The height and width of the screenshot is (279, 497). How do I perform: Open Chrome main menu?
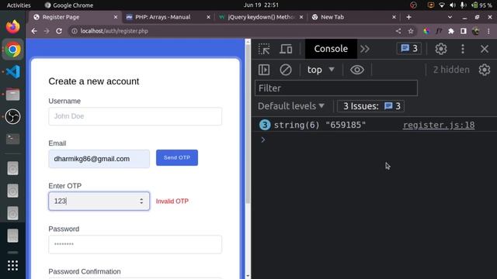488,31
